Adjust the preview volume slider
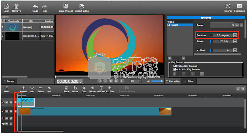 pos(157,81)
